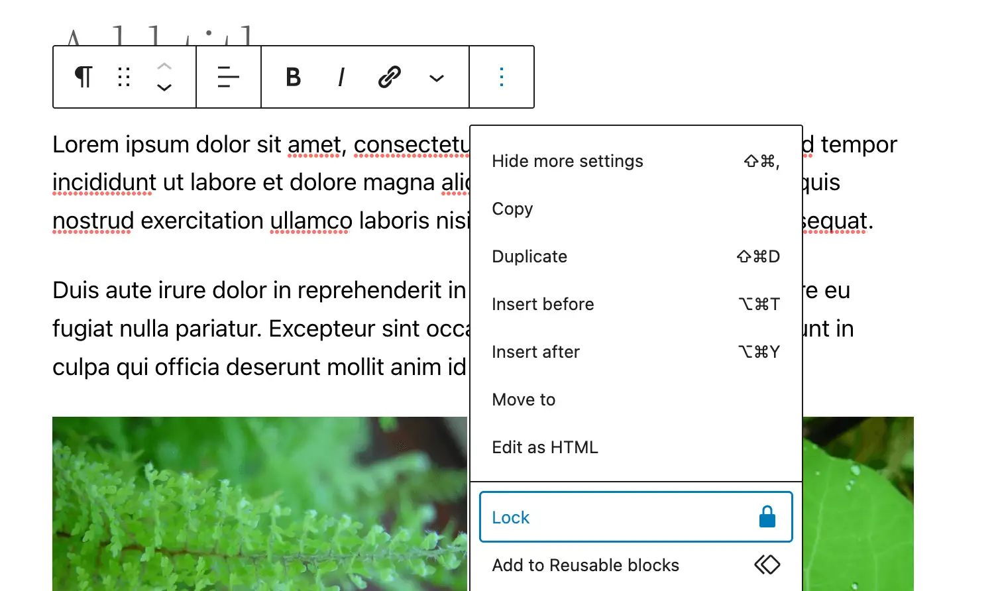Click the misspelled word 'incididunt'
This screenshot has width=998, height=591.
(x=104, y=182)
